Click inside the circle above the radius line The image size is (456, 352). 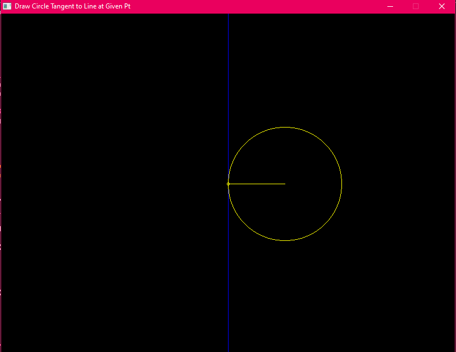285,156
